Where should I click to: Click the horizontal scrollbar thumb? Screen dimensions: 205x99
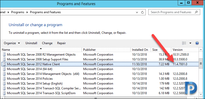click(96, 98)
